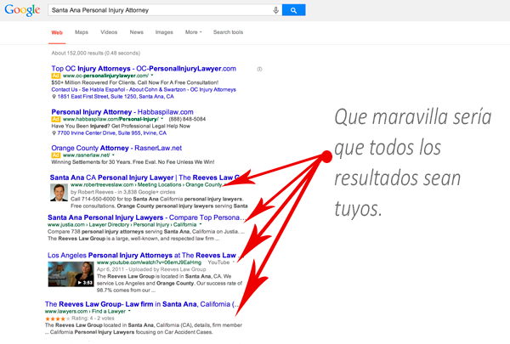Click map pin icon for 7700 Irvine Center Drive
This screenshot has height=344, width=510.
pyautogui.click(x=54, y=133)
